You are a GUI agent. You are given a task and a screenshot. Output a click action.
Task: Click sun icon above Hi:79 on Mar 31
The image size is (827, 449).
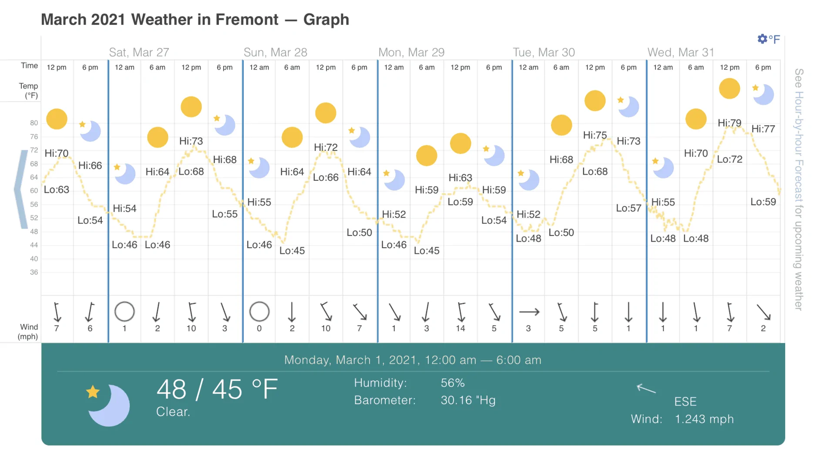pos(730,89)
